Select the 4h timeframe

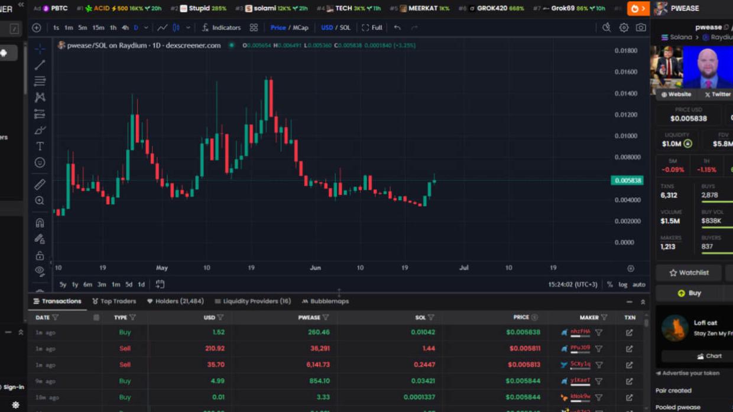tap(125, 28)
